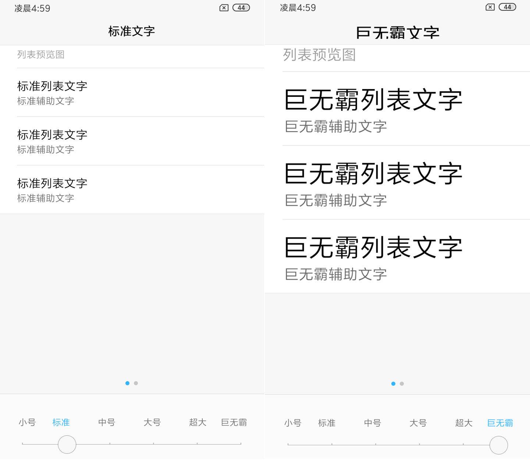Tap the highlighted 巨无霸 font size label

(500, 423)
